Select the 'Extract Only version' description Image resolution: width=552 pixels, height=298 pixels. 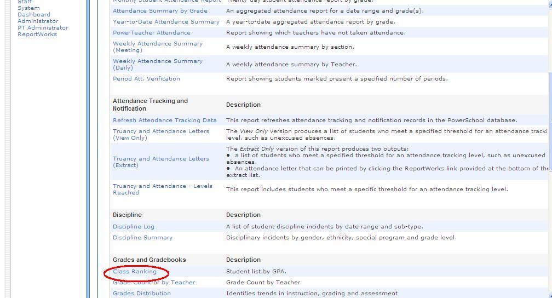(387, 162)
